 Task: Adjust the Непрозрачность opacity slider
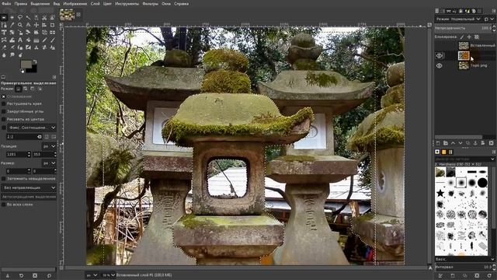tap(463, 28)
